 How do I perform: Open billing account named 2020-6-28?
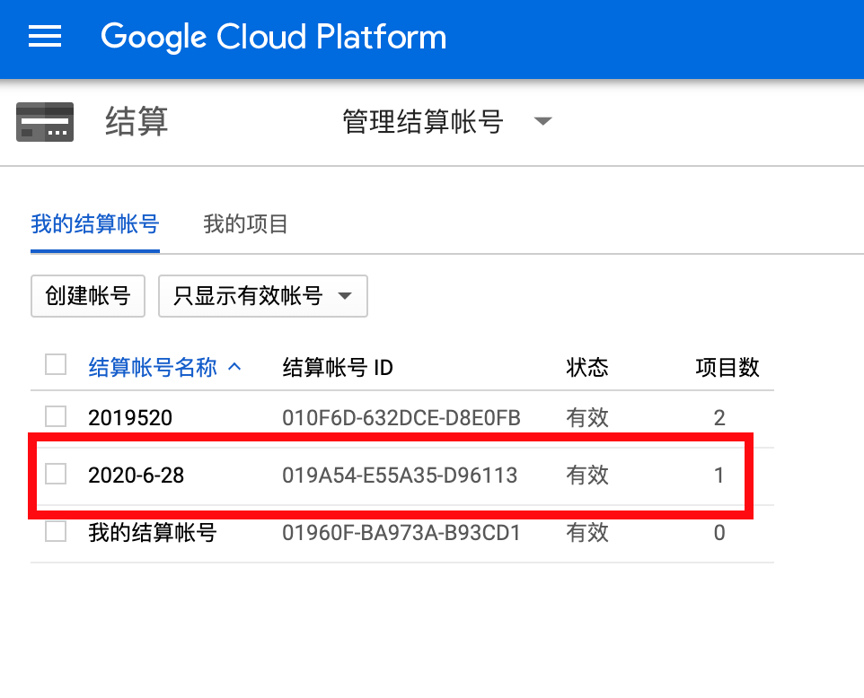tap(137, 476)
